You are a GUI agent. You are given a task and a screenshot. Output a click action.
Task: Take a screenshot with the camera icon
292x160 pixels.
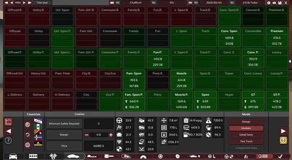point(274,3)
